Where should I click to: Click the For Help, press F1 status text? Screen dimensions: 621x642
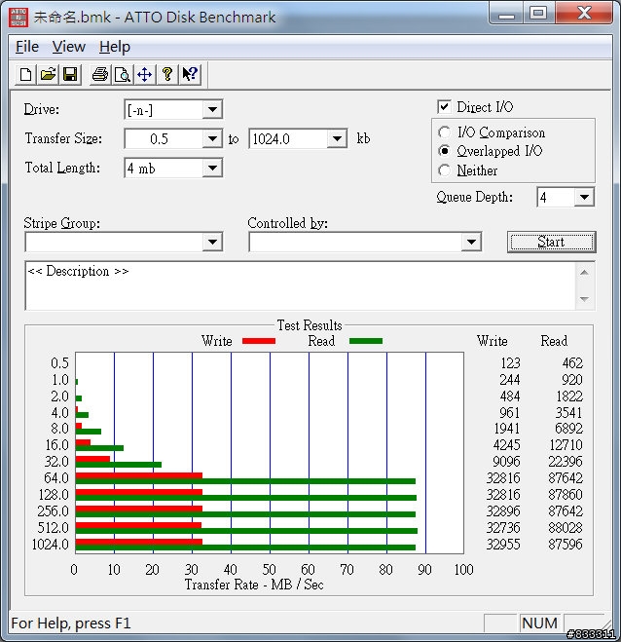pyautogui.click(x=71, y=623)
